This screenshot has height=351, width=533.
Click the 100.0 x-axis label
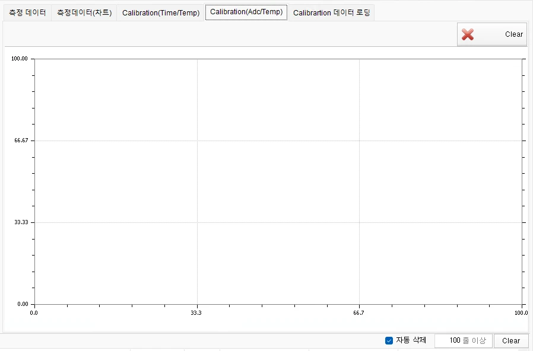521,312
